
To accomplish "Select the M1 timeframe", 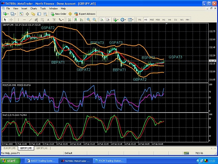I will (140, 20).
